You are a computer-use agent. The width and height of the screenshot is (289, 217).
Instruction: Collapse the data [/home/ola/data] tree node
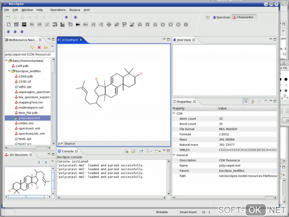(6, 60)
